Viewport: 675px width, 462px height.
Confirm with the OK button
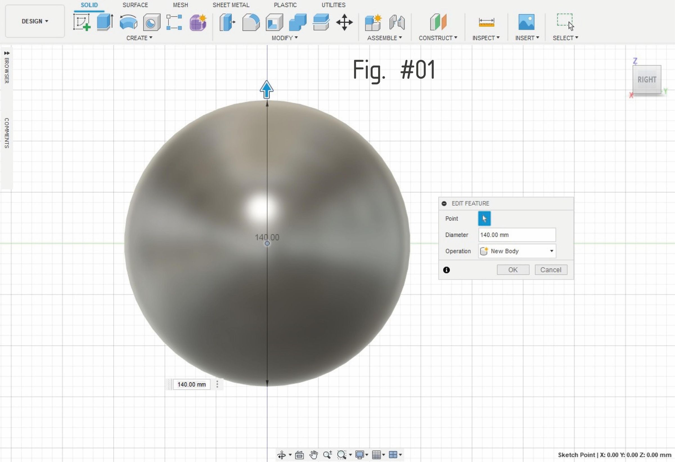point(513,269)
